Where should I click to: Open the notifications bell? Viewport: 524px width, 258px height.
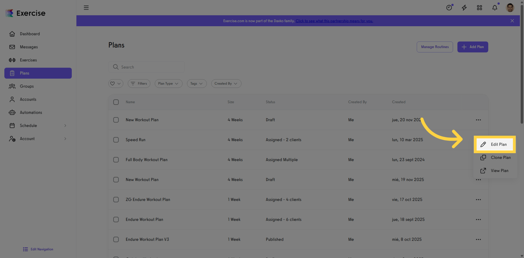coord(495,7)
